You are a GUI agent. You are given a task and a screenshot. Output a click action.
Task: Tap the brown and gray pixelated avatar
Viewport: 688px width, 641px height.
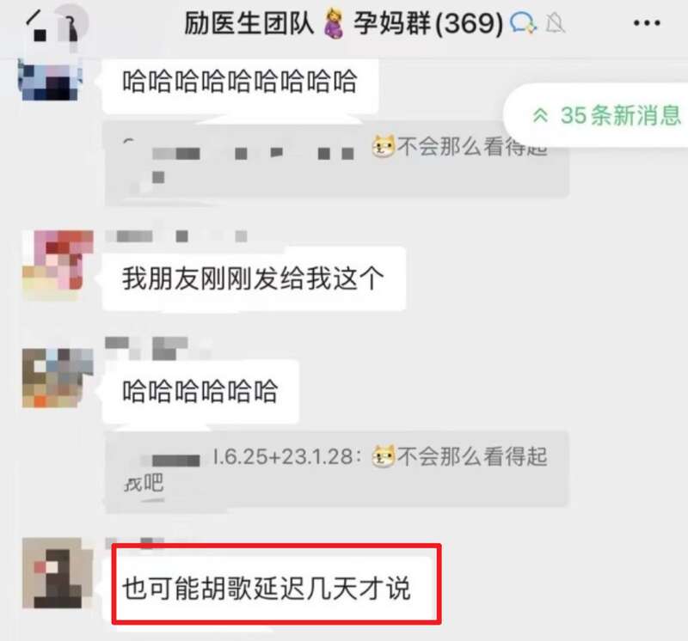58,378
